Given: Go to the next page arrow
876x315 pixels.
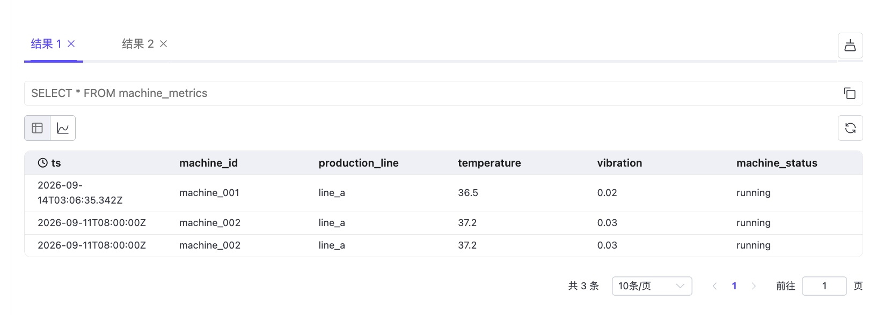Looking at the screenshot, I should [754, 286].
